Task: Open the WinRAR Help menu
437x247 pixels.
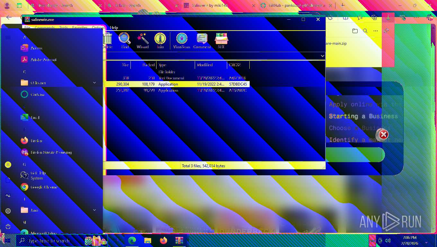Action: 114,28
